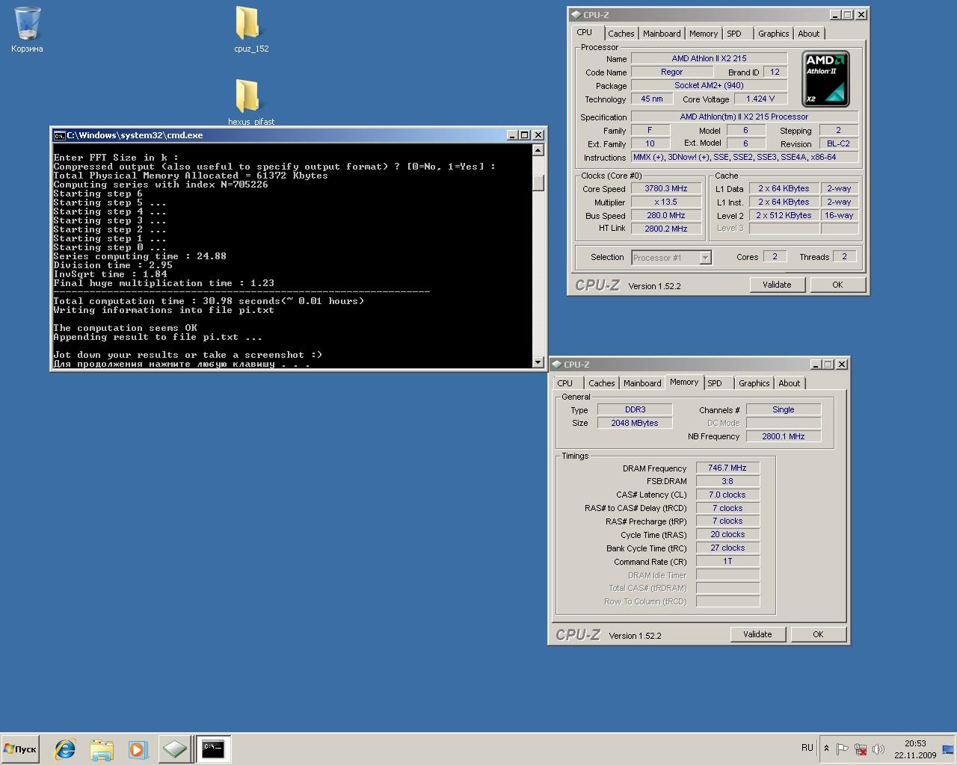Viewport: 957px width, 765px height.
Task: Click the DRAM Frequency 746.7 MHz value
Action: point(727,468)
